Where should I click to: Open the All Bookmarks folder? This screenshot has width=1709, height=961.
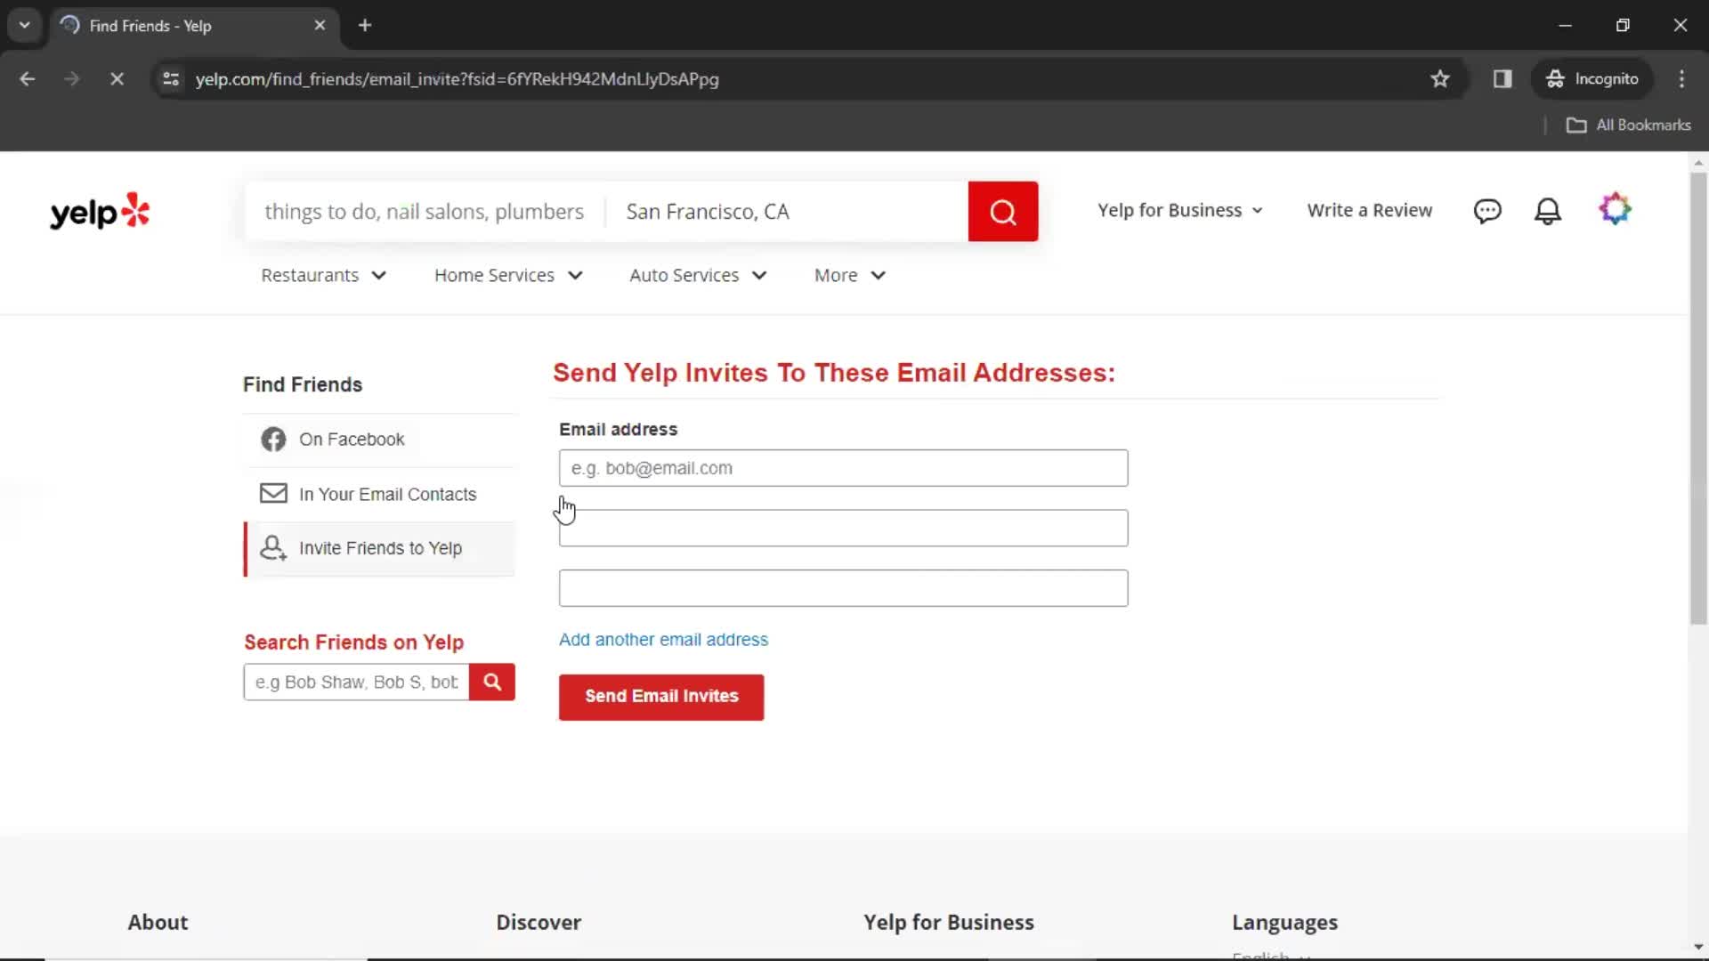1629,125
